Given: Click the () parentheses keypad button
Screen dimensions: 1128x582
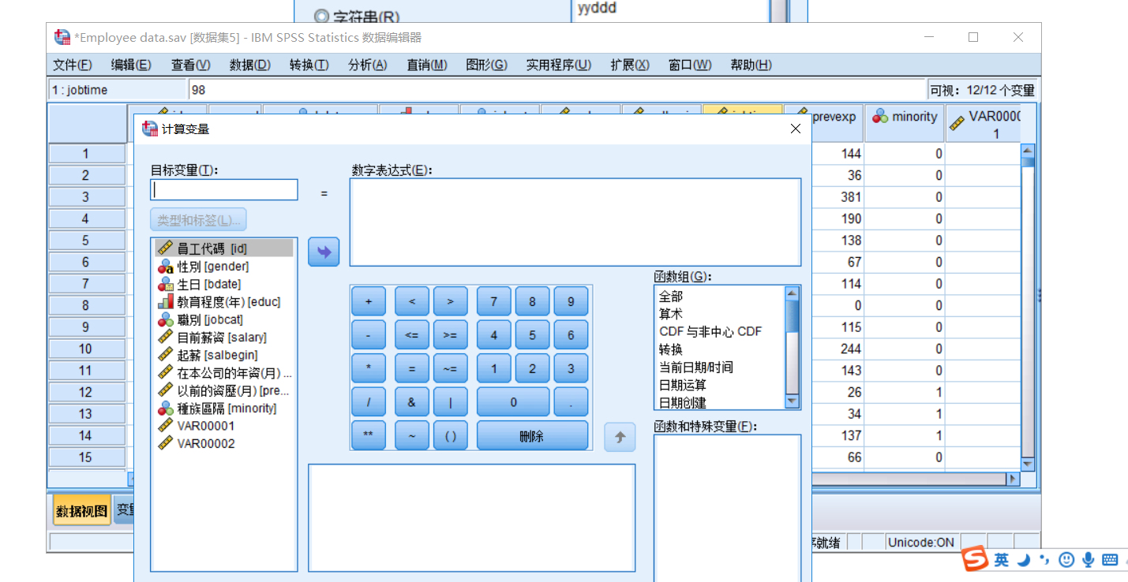Looking at the screenshot, I should point(451,435).
